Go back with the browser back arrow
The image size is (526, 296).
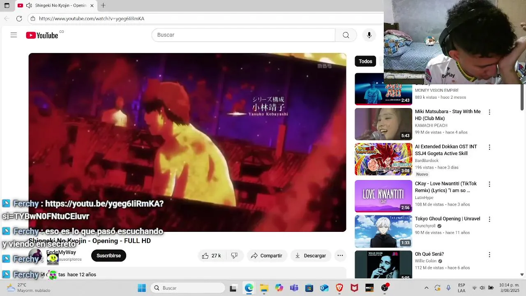[x=7, y=18]
